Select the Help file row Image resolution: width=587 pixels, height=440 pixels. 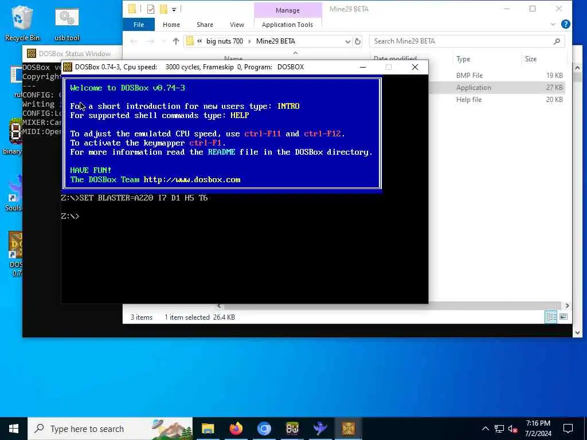[x=496, y=100]
